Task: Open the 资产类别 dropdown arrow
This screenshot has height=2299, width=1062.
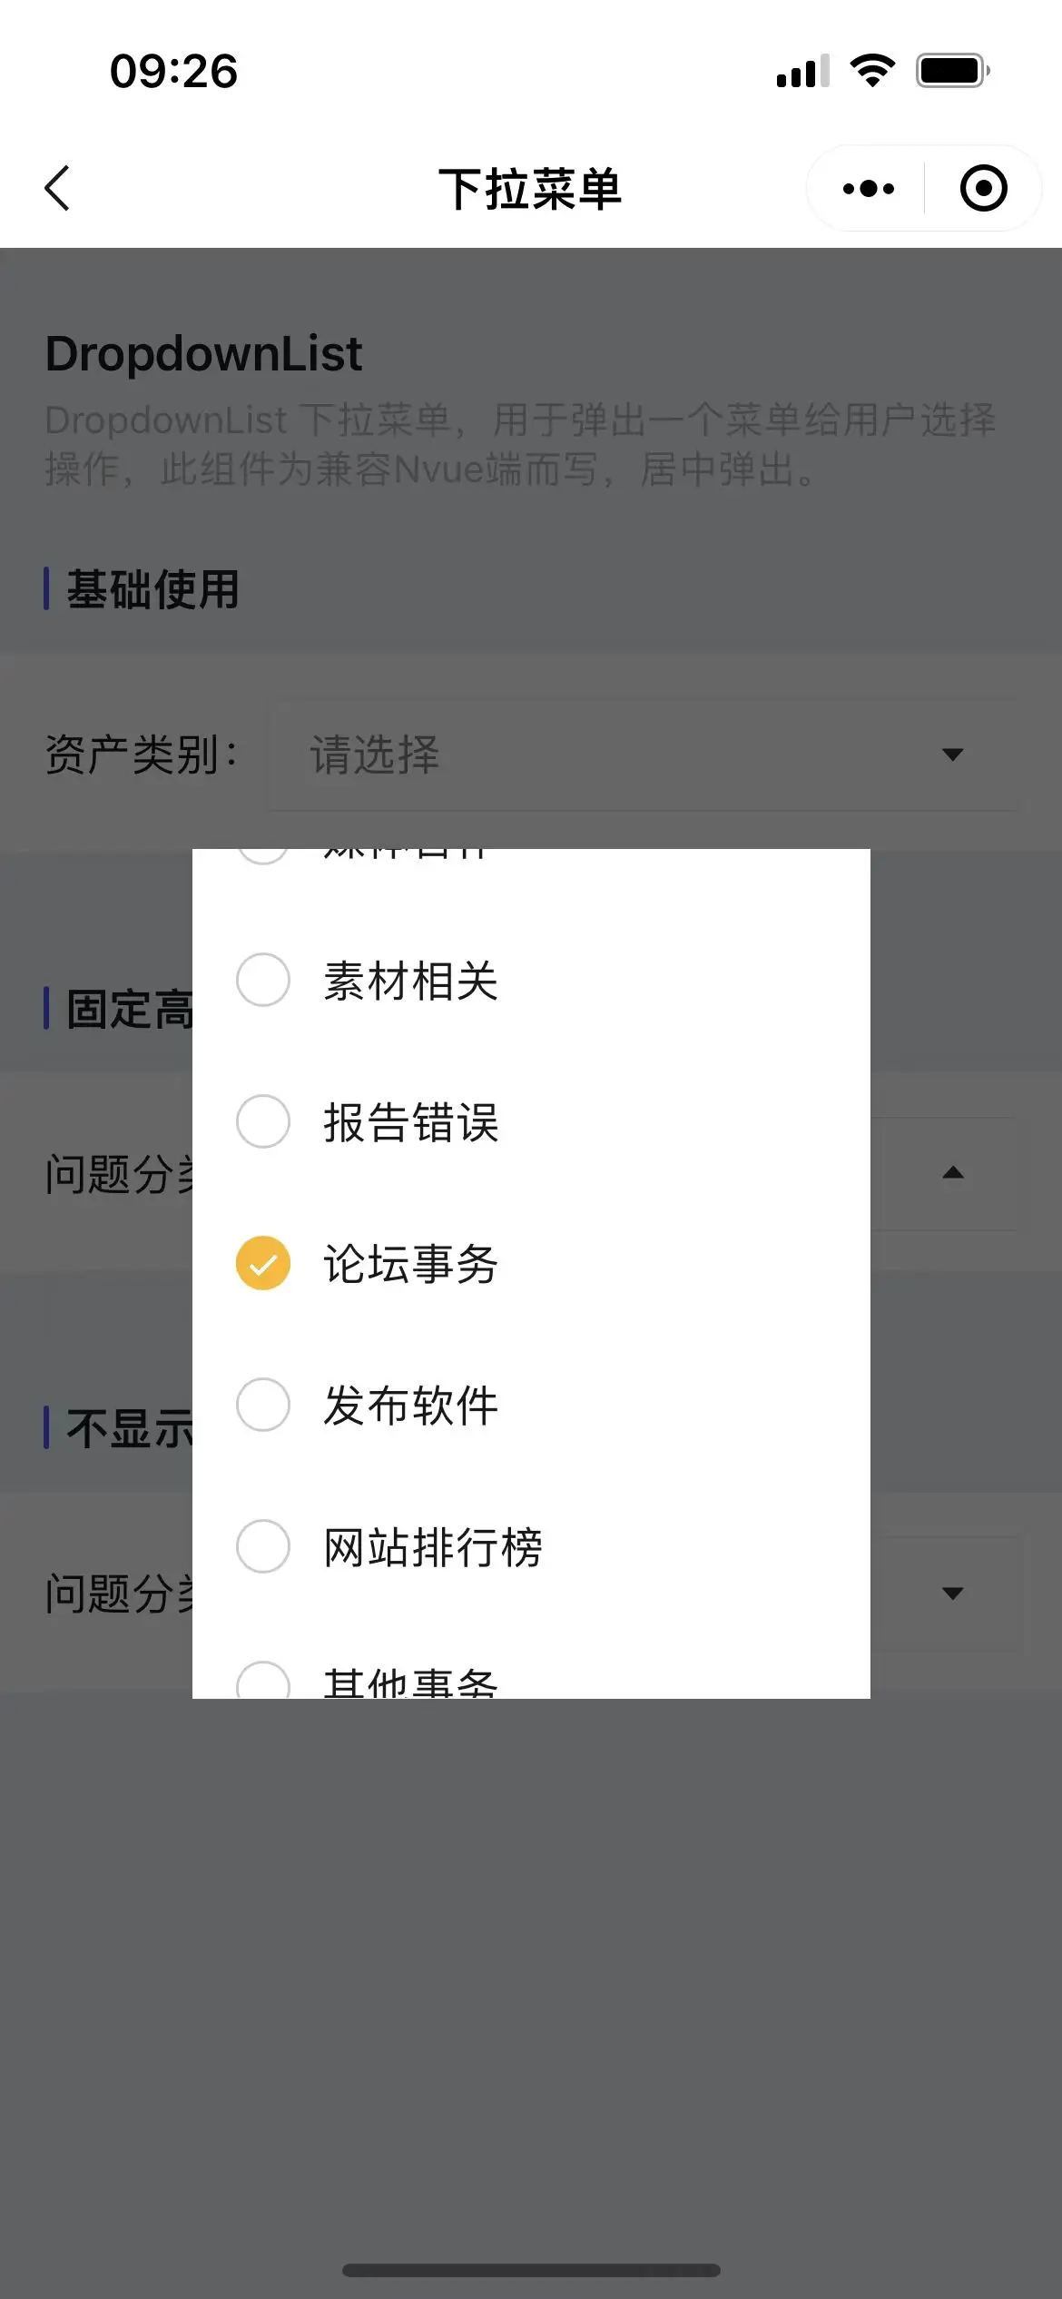Action: pyautogui.click(x=952, y=755)
